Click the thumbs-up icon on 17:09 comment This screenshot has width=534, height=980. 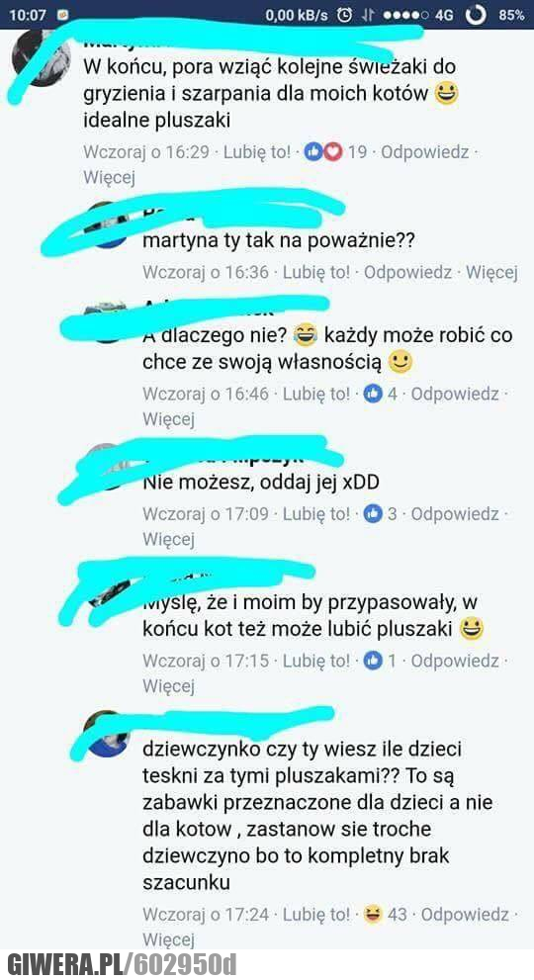(373, 514)
